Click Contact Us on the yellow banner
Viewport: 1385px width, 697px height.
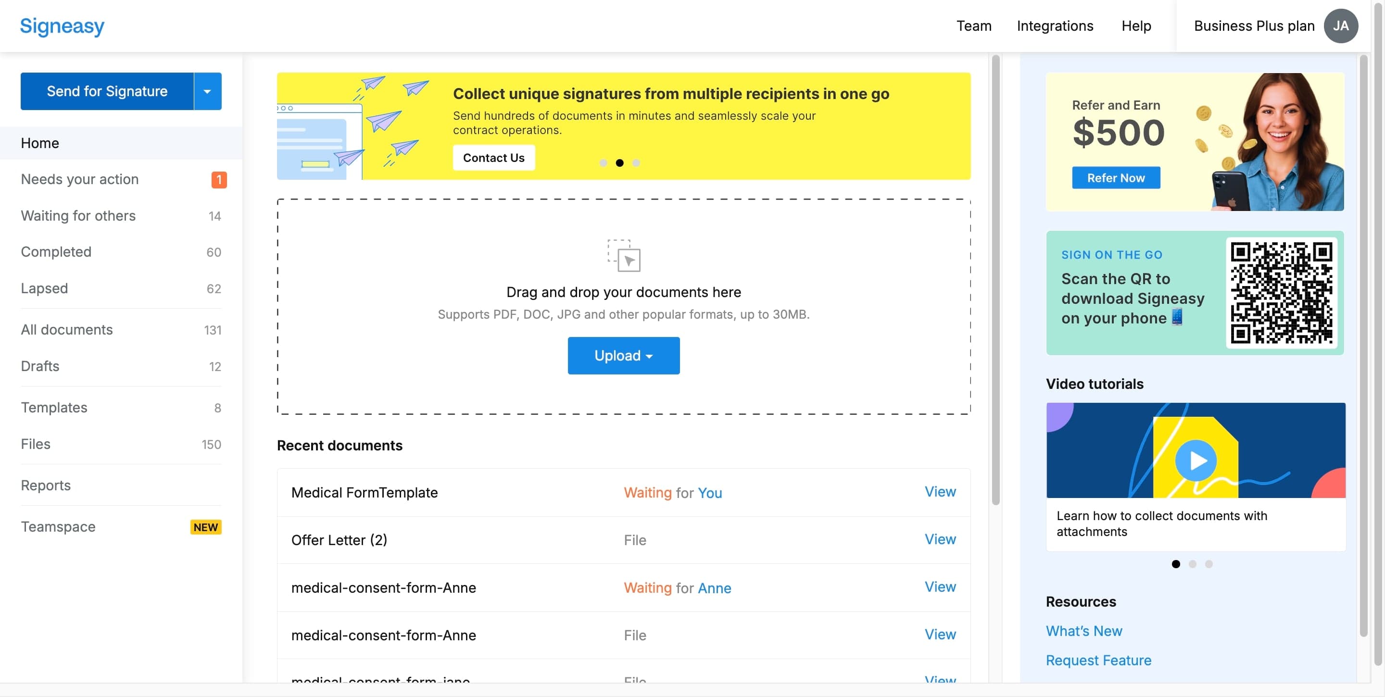tap(493, 158)
